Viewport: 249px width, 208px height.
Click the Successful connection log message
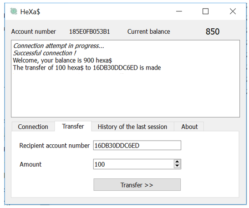click(45, 53)
